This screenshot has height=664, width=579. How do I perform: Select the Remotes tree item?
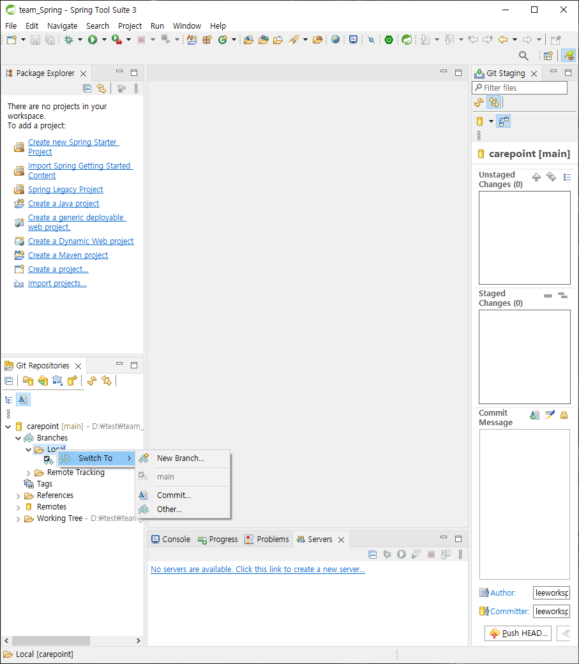pos(51,507)
